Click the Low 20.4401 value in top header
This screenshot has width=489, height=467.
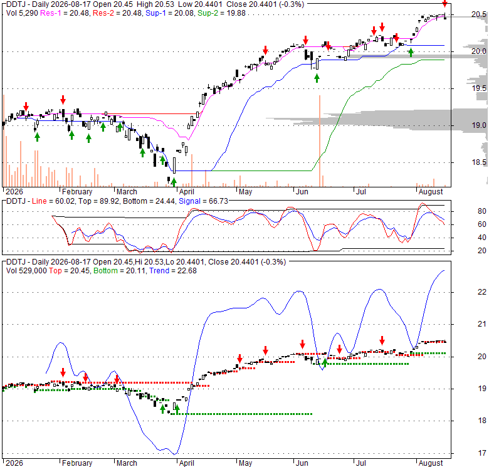pyautogui.click(x=201, y=4)
